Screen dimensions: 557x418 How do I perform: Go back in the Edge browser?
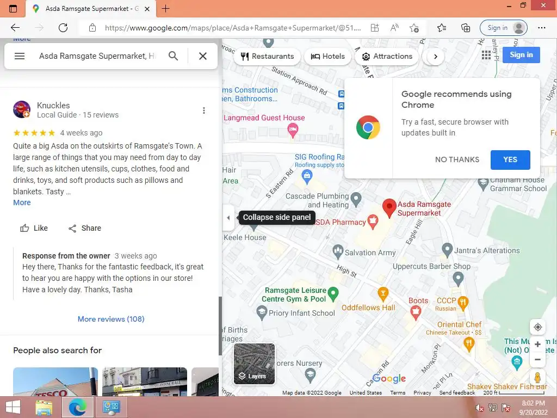pos(15,28)
